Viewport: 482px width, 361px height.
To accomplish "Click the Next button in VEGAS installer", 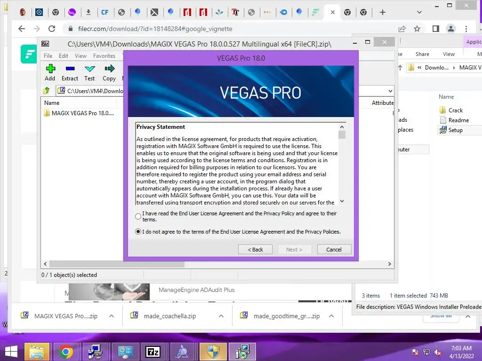I will 295,250.
